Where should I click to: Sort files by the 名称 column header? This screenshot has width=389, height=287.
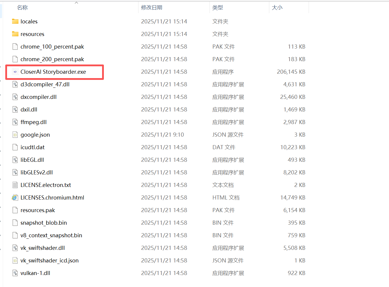coord(22,8)
